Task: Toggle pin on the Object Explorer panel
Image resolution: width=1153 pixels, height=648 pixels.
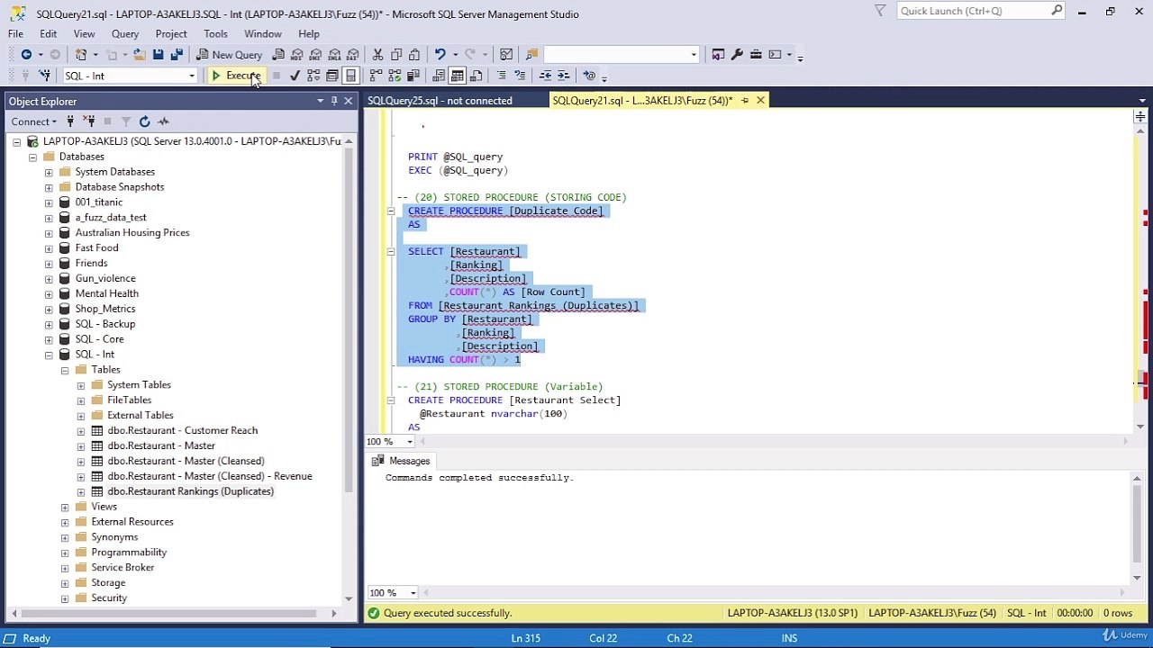Action: pyautogui.click(x=334, y=101)
